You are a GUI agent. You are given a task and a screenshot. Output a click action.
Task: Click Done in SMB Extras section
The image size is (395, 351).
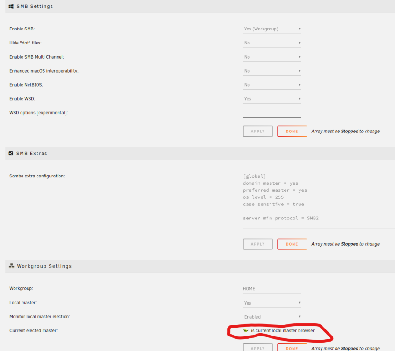point(292,244)
